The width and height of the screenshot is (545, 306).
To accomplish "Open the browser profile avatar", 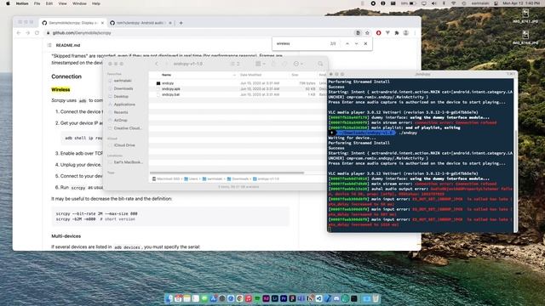I will [x=405, y=33].
